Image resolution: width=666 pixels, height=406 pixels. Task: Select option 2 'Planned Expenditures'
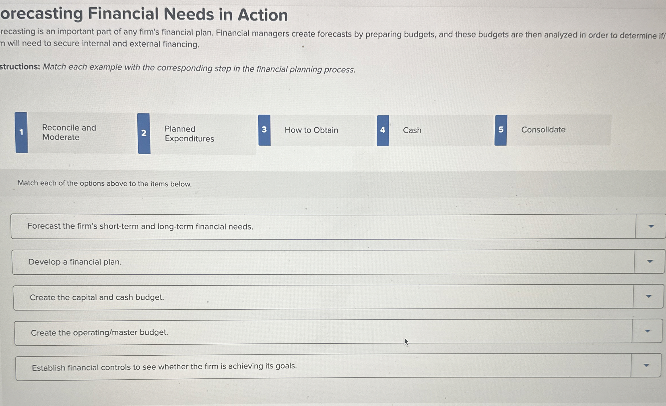pyautogui.click(x=189, y=134)
